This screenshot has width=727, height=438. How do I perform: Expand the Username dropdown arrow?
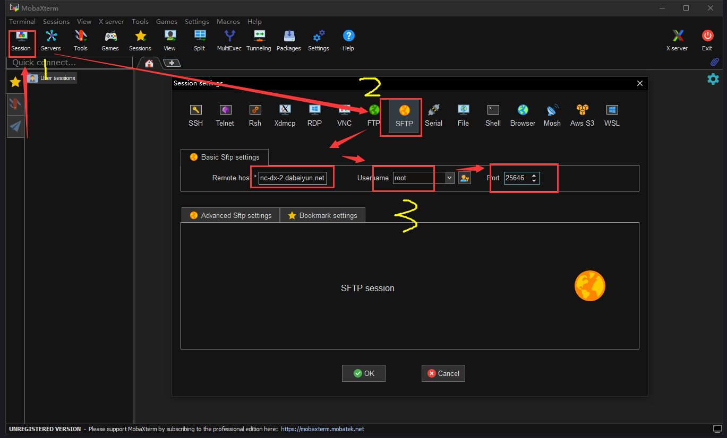tap(450, 178)
